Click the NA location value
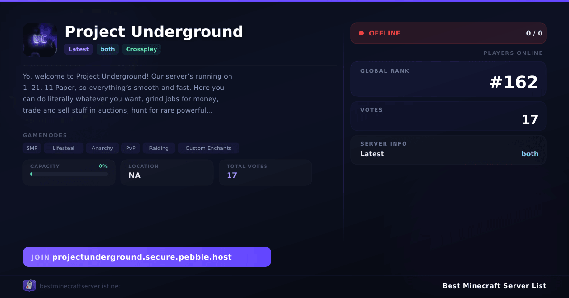Image resolution: width=569 pixels, height=298 pixels. tap(135, 175)
